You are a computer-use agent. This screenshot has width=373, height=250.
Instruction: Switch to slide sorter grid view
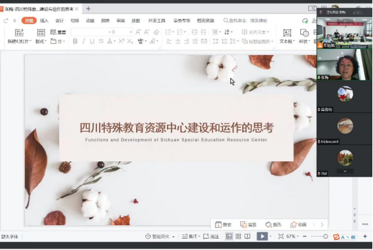(x=238, y=237)
